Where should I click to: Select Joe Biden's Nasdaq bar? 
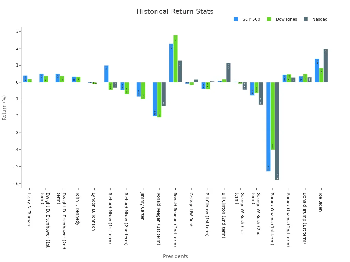click(x=326, y=65)
